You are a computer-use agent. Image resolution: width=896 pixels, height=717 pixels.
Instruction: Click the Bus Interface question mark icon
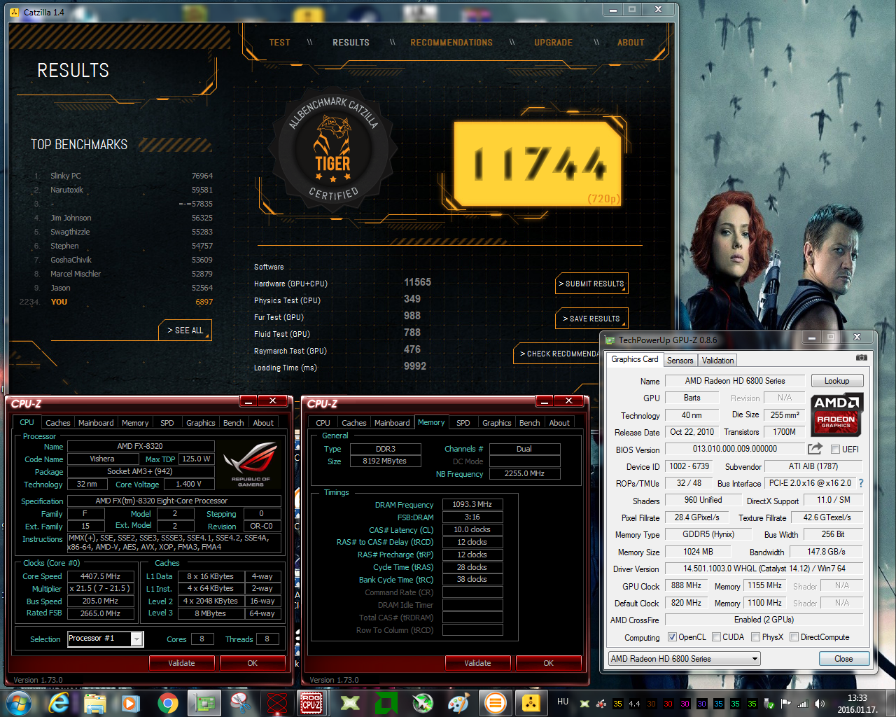[x=861, y=483]
